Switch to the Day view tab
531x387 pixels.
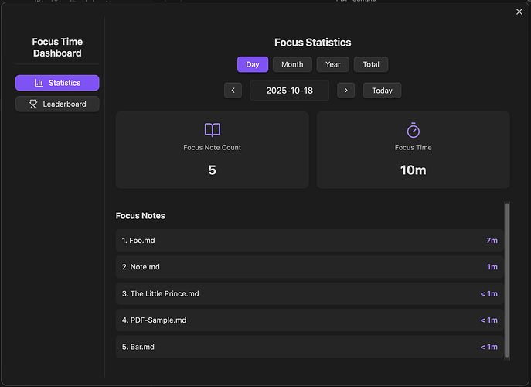click(x=253, y=64)
